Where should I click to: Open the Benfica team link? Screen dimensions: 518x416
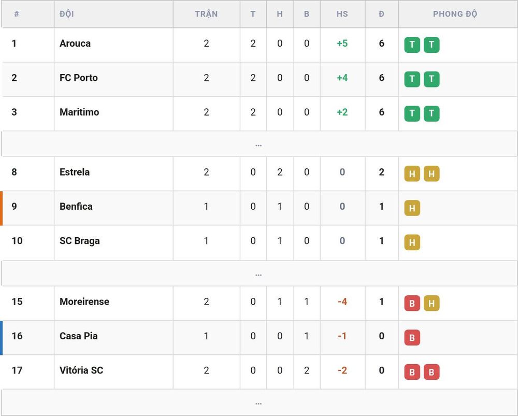pyautogui.click(x=76, y=207)
